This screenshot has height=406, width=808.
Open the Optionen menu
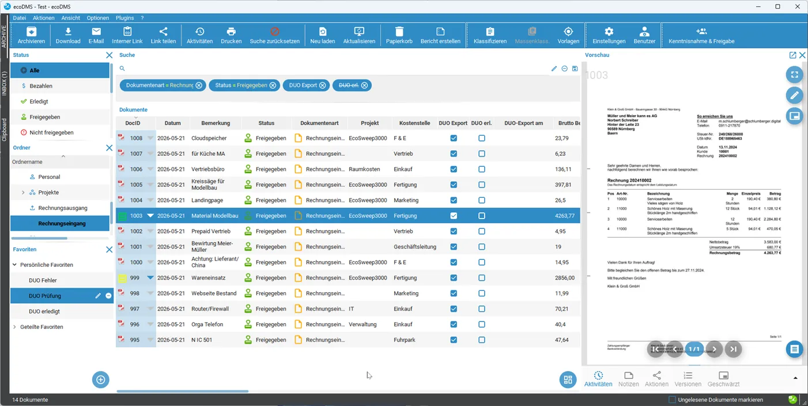click(97, 18)
